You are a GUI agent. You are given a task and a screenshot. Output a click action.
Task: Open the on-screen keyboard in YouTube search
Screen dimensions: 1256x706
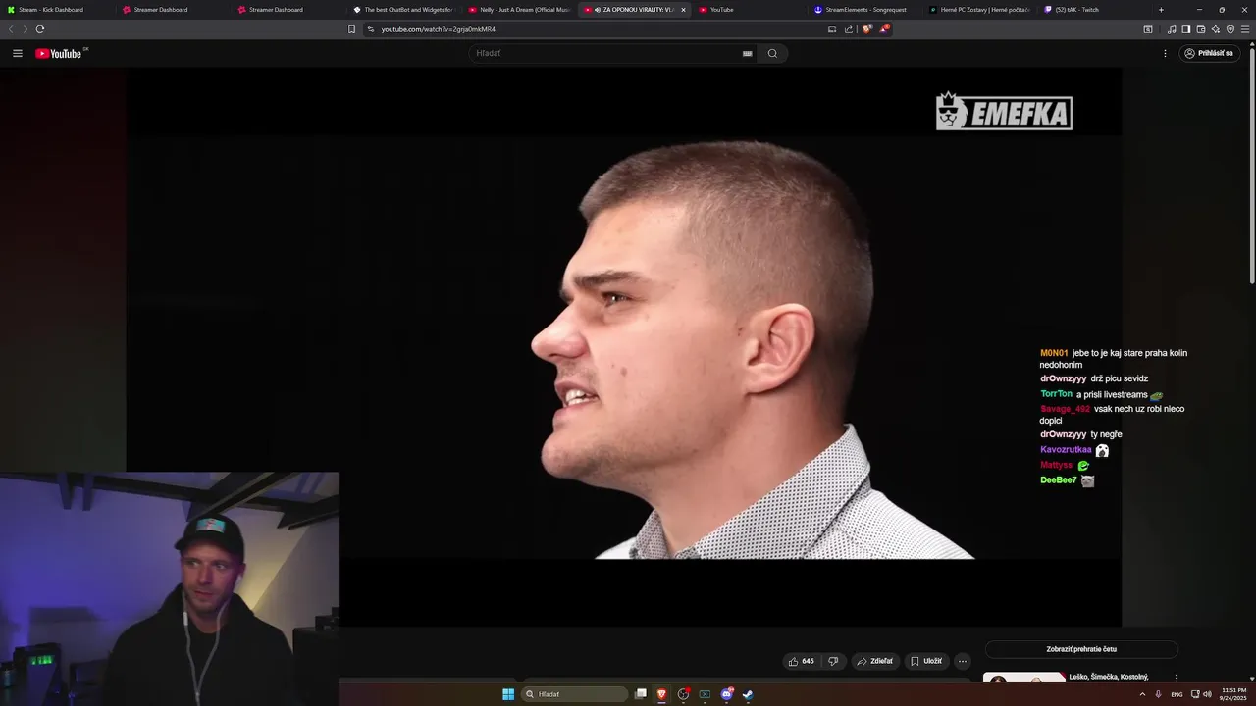click(x=747, y=53)
